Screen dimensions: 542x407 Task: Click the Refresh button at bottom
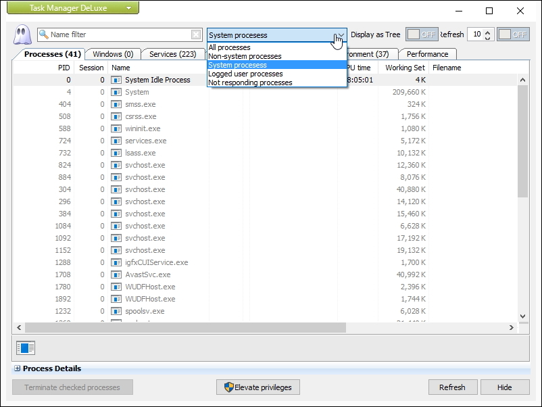coord(453,387)
